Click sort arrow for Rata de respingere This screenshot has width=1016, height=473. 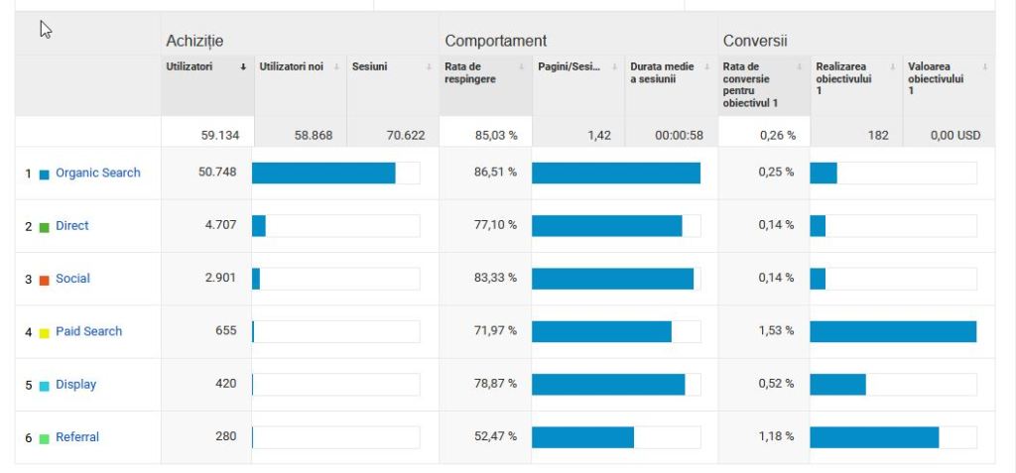[x=522, y=67]
